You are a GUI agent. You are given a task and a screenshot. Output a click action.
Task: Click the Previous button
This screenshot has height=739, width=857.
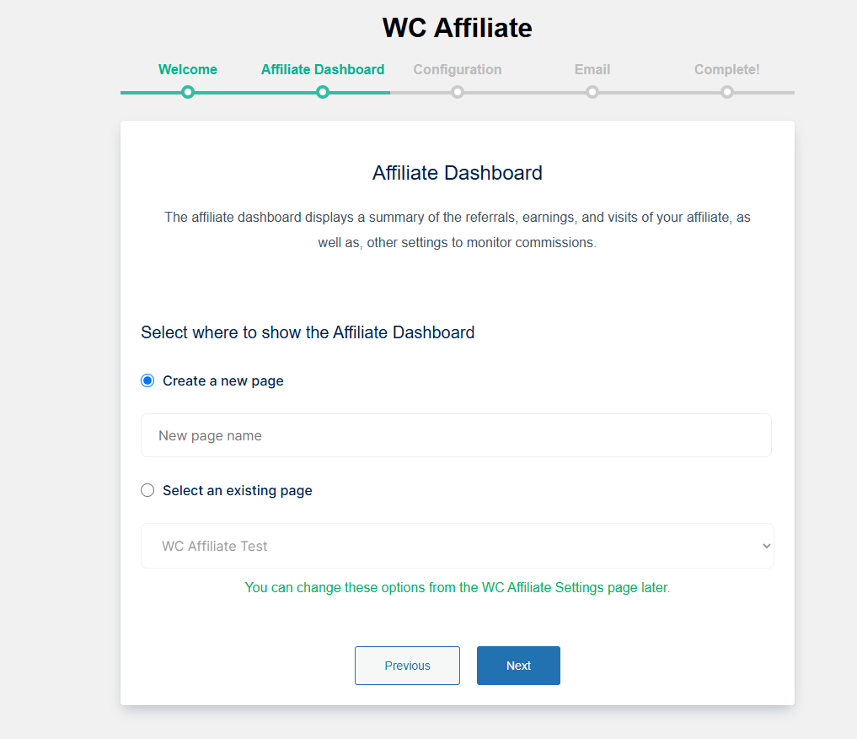[407, 666]
